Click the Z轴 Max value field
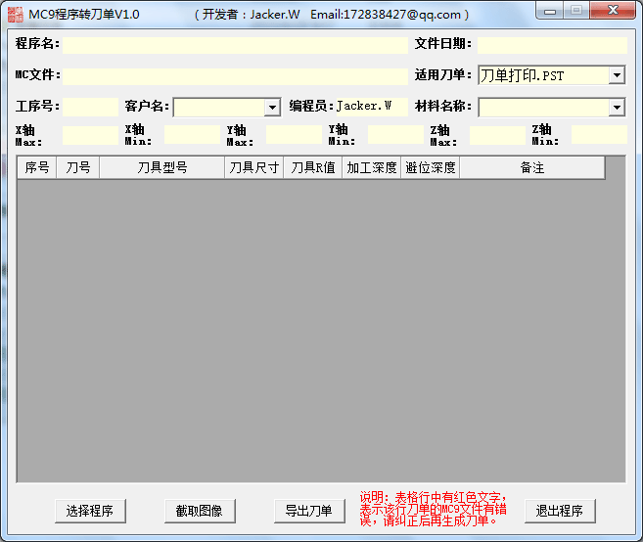 click(497, 135)
